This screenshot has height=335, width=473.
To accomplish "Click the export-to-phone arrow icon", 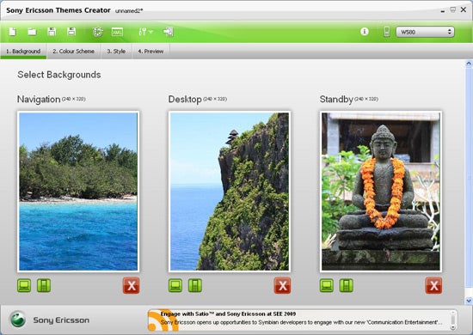I will click(x=169, y=32).
